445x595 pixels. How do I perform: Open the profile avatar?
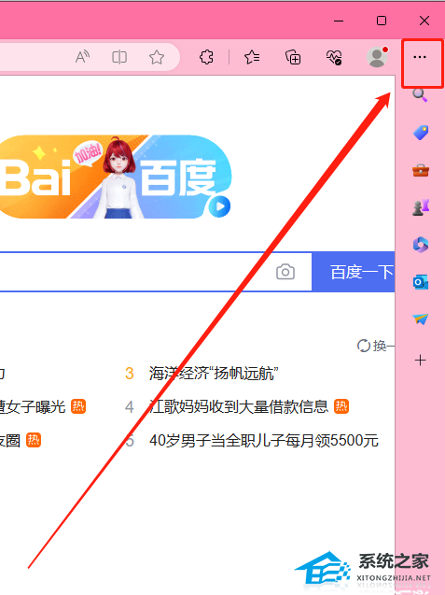pyautogui.click(x=377, y=57)
